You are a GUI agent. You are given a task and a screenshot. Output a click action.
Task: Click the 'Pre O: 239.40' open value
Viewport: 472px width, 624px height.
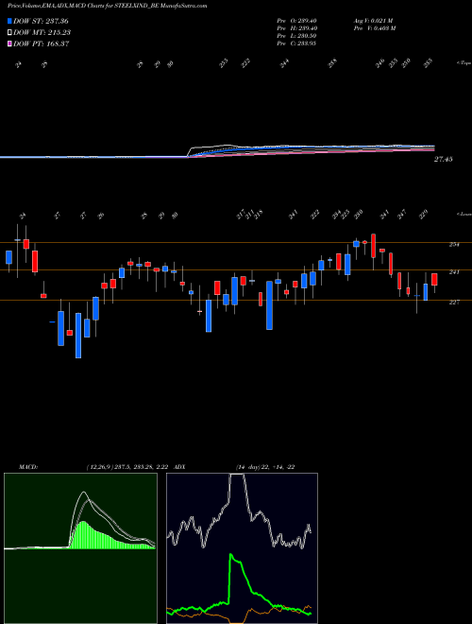(296, 21)
